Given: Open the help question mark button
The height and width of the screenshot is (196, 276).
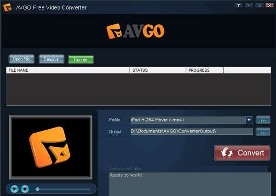Looking at the screenshot, I should 238,6.
